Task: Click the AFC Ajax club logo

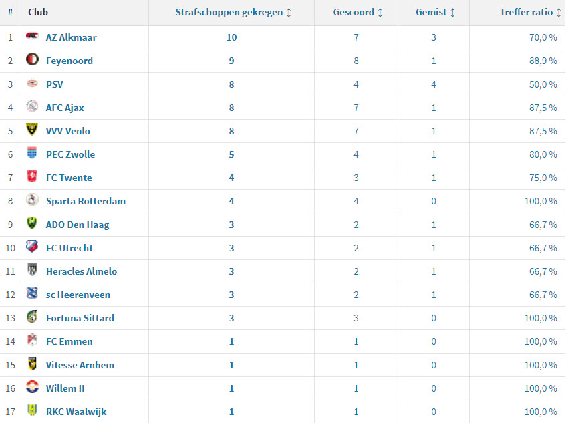Action: [x=32, y=107]
